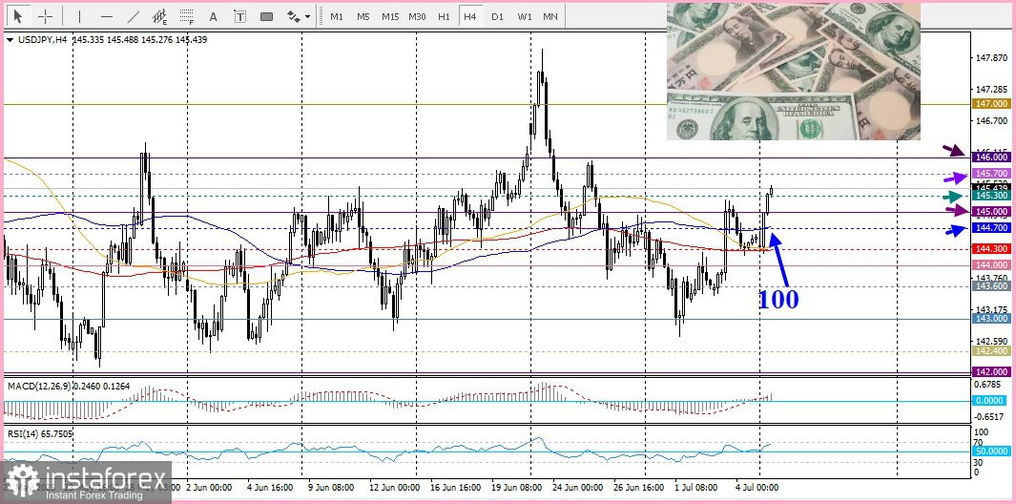Click the 147.870 price scale value

tap(992, 58)
